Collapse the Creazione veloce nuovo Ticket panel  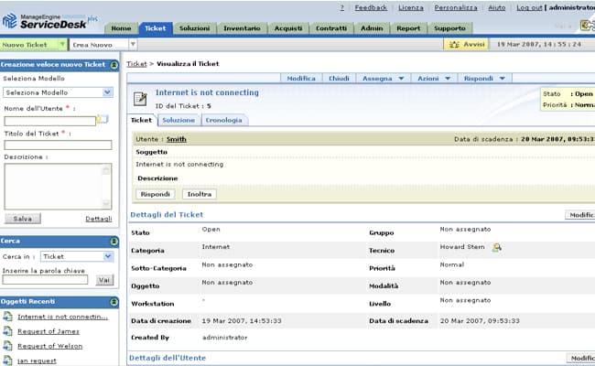114,65
